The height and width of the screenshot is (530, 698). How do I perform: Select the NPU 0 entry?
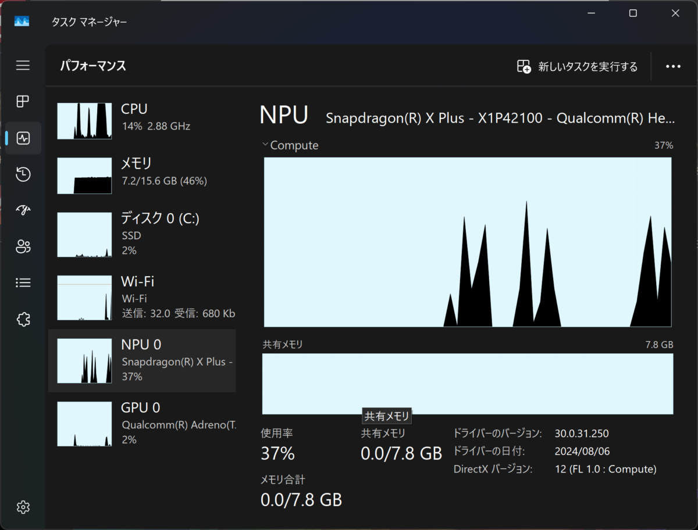[142, 360]
